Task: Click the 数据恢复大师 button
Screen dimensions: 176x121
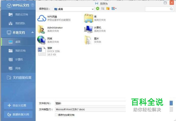Action: [x=18, y=114]
